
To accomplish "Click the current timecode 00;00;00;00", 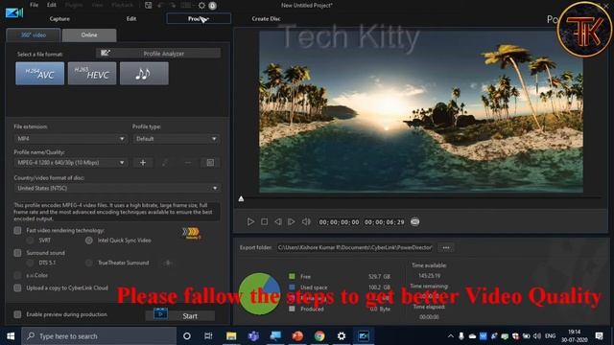I will [339, 221].
